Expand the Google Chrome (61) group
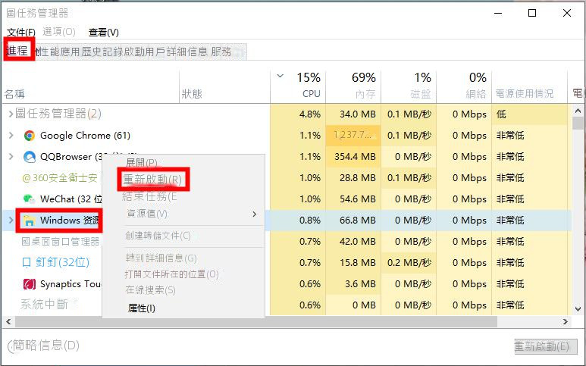 pos(11,135)
